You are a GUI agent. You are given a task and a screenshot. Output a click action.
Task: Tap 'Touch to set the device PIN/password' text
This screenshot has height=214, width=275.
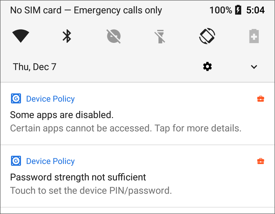(91, 191)
